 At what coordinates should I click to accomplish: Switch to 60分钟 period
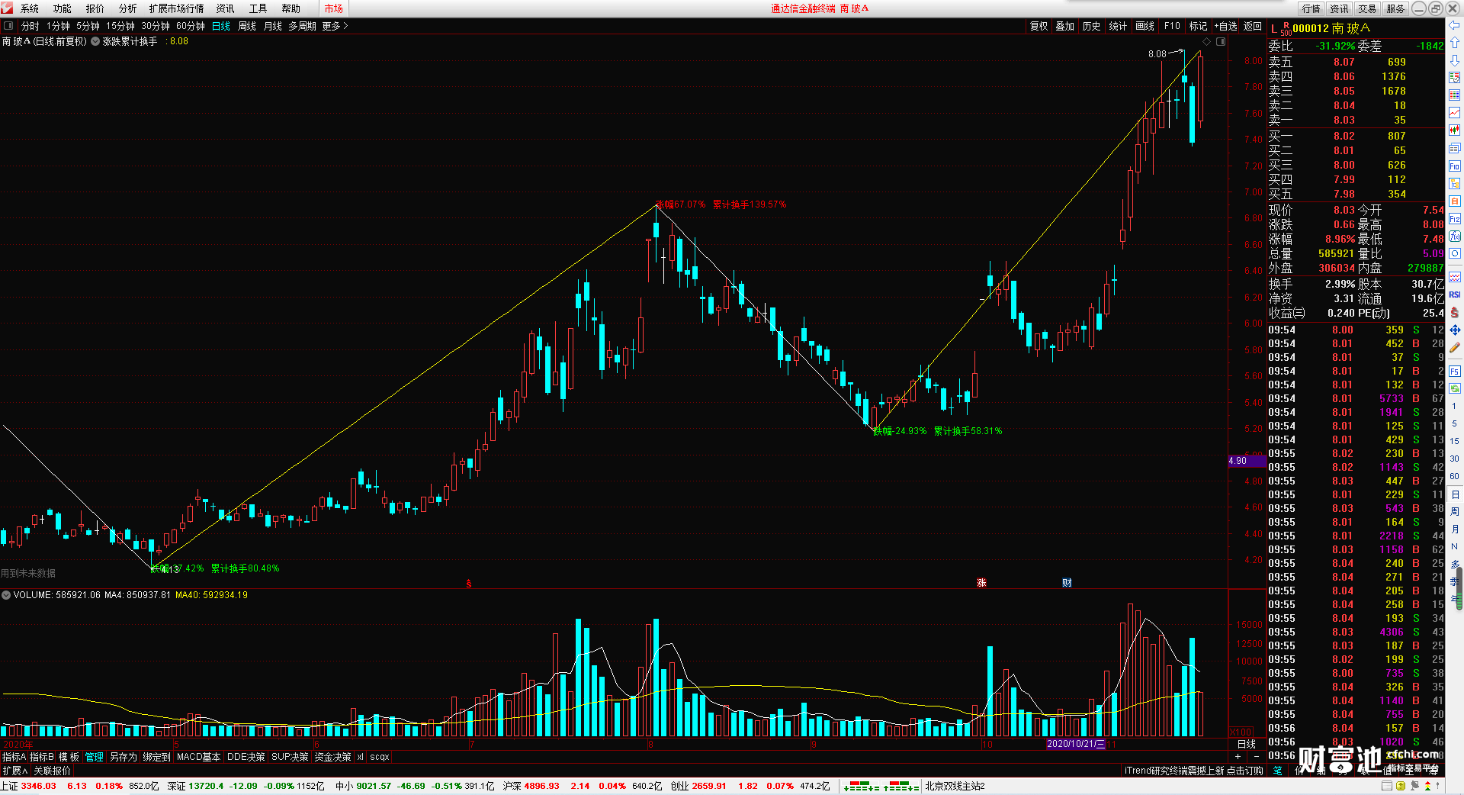pyautogui.click(x=191, y=26)
